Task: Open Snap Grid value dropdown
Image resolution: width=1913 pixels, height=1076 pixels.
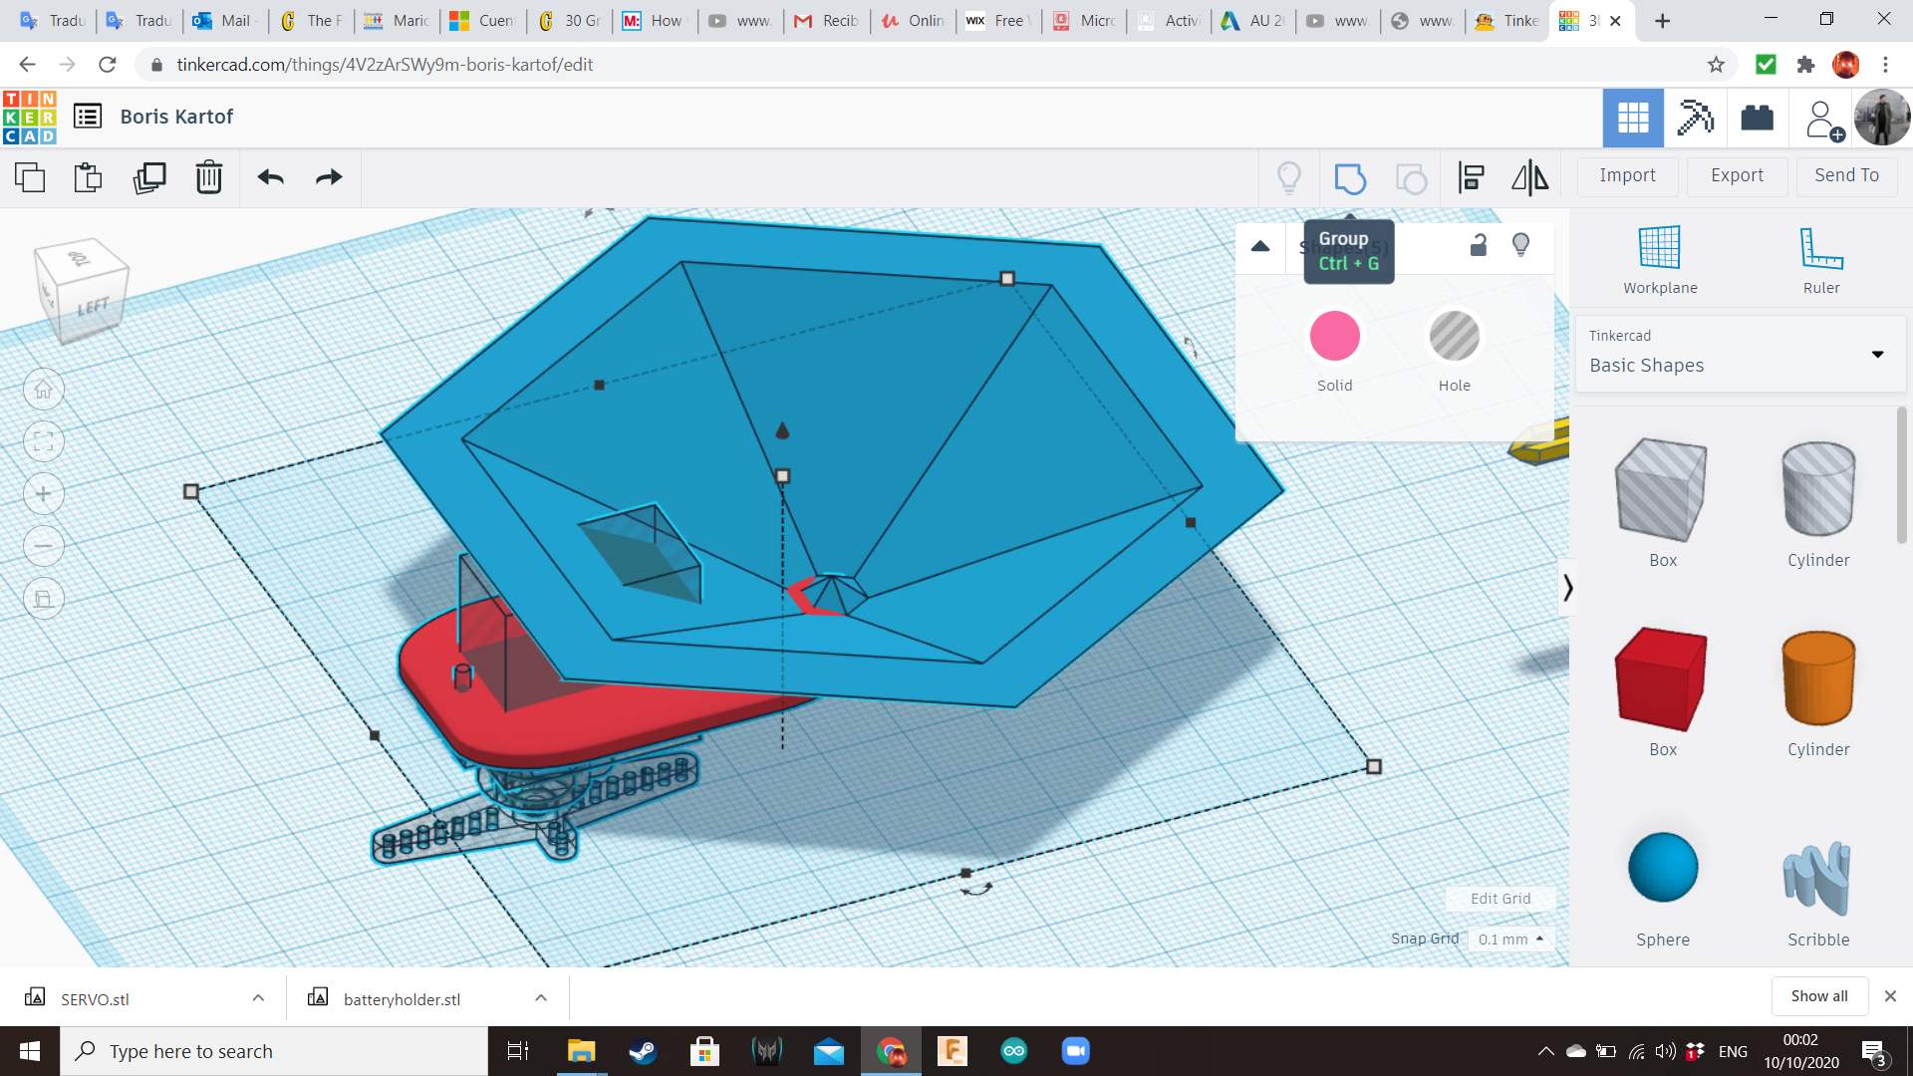Action: (x=1510, y=940)
